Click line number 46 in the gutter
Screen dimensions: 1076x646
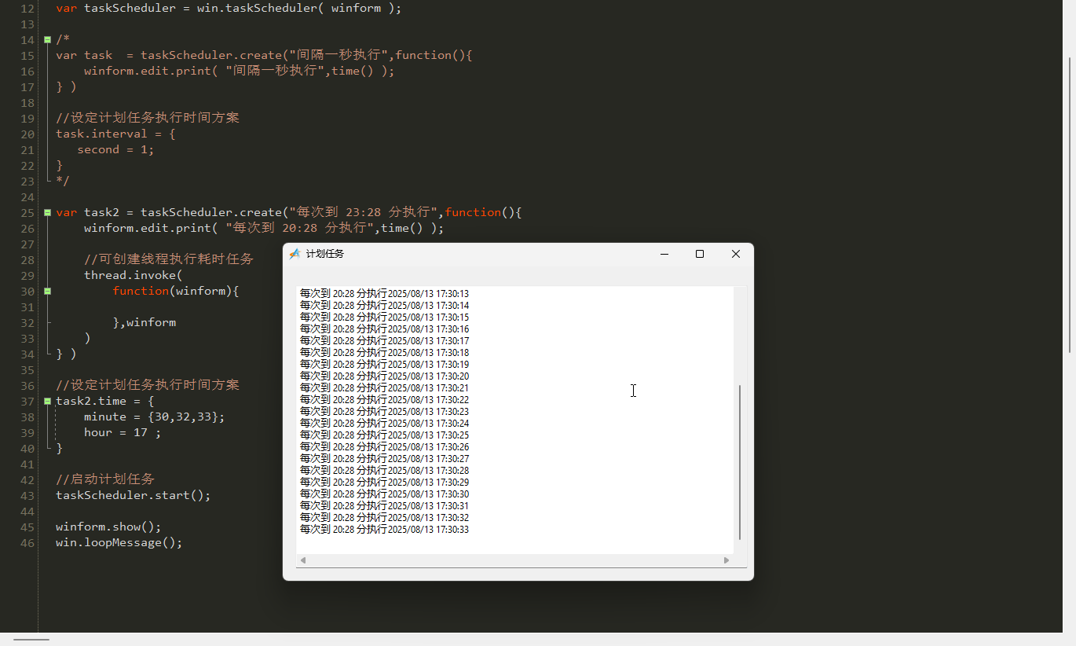click(27, 542)
